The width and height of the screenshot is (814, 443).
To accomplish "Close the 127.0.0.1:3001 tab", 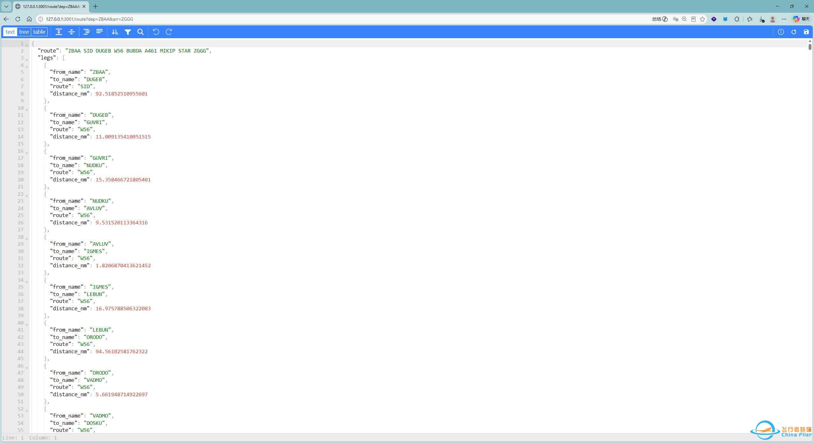I will 84,6.
